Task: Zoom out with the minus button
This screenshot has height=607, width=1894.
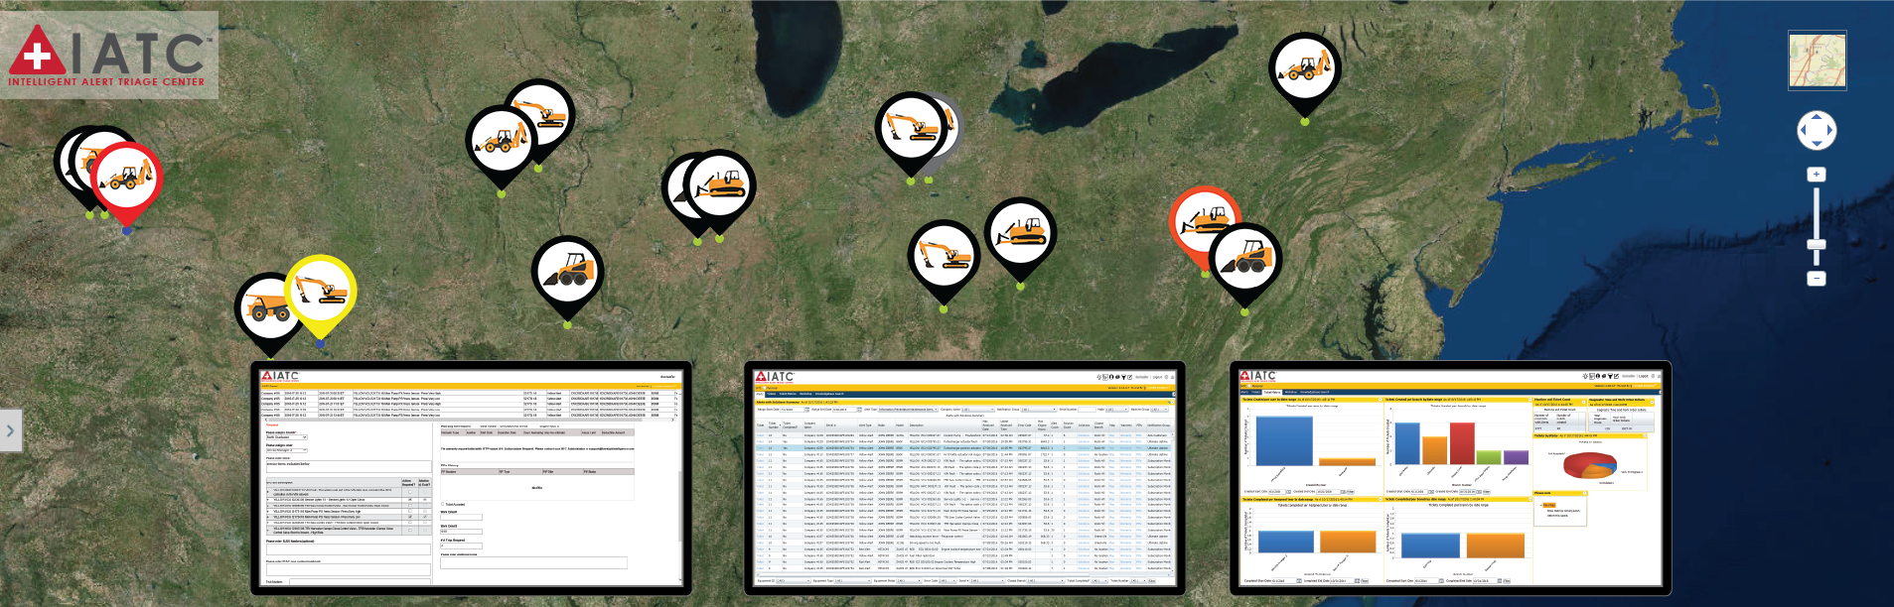Action: [x=1817, y=279]
